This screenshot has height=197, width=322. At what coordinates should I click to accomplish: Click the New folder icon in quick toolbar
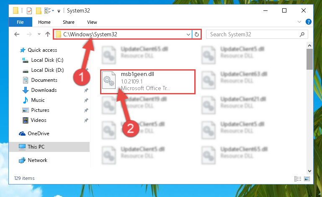click(39, 11)
